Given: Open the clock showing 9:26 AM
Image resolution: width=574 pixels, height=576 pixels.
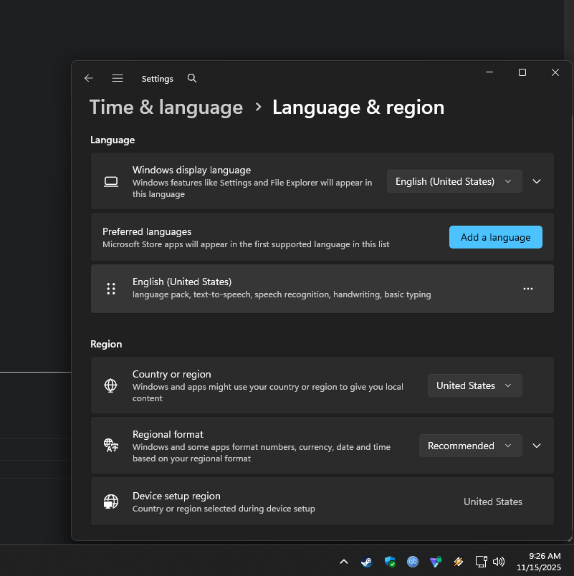Looking at the screenshot, I should (x=545, y=556).
